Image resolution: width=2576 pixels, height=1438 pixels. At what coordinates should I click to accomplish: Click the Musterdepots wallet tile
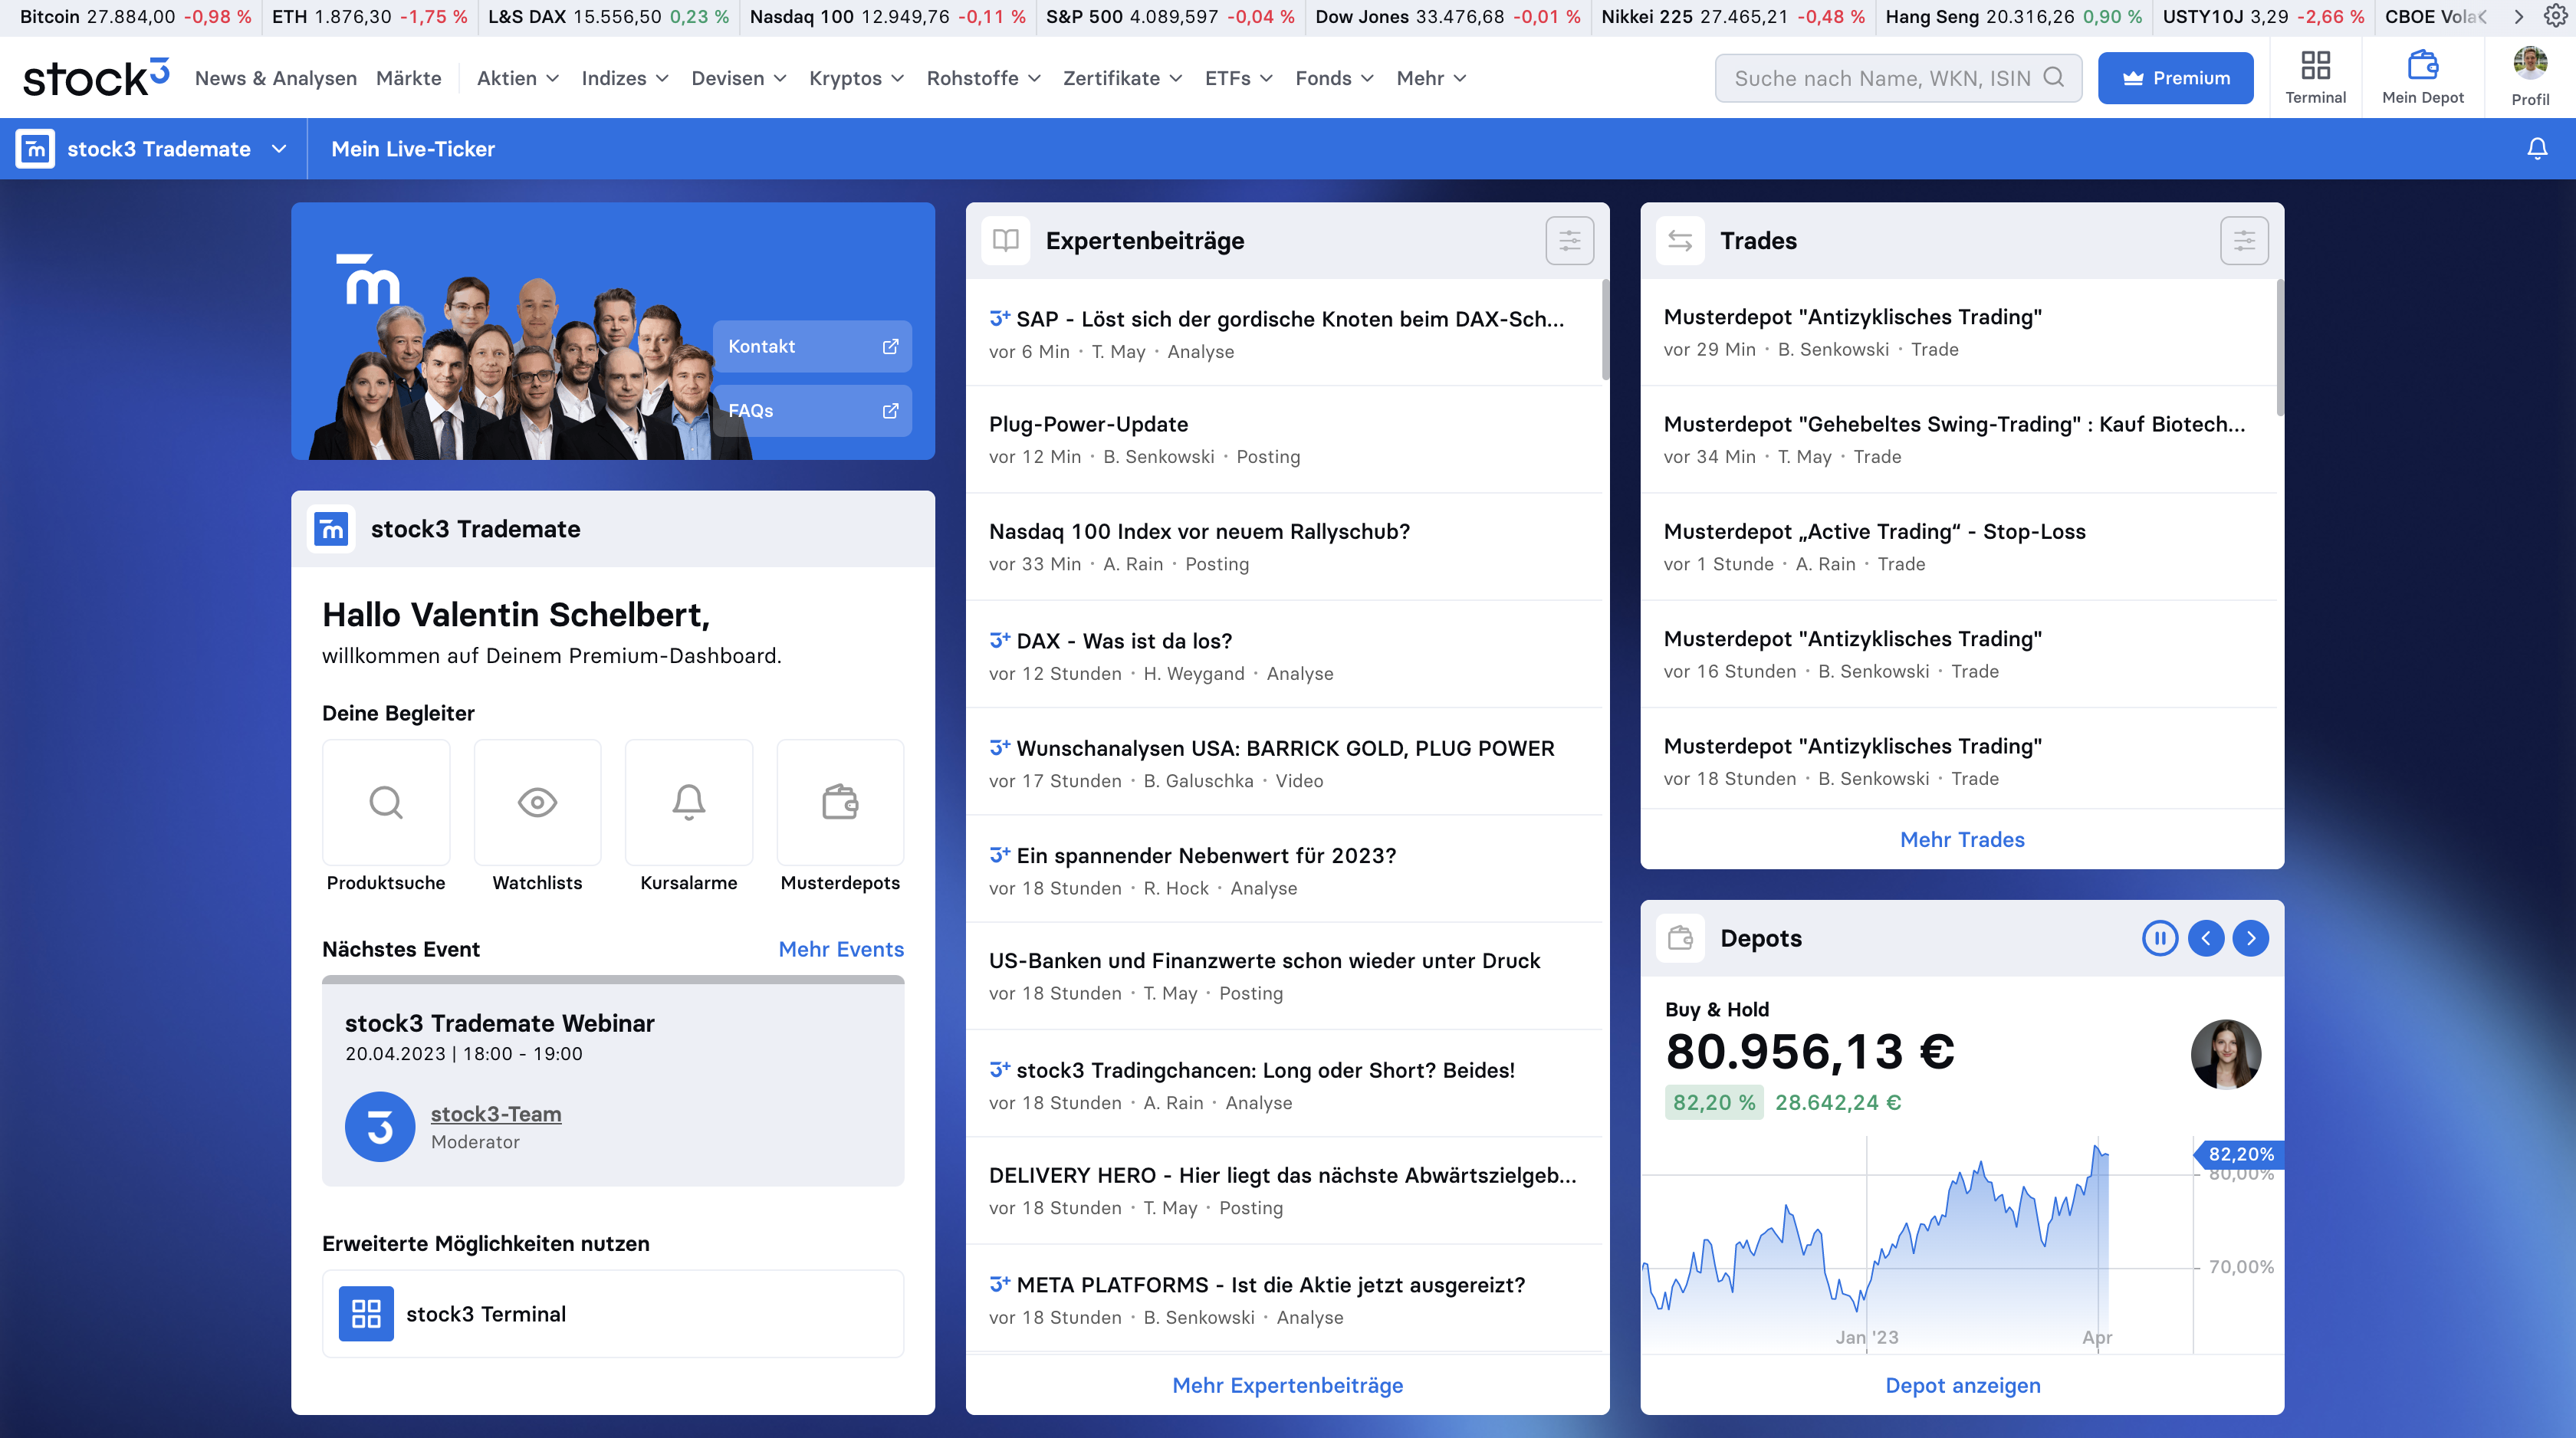[840, 802]
